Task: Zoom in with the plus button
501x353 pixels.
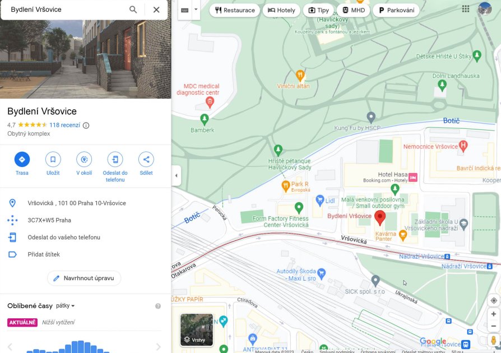Action: pyautogui.click(x=494, y=314)
